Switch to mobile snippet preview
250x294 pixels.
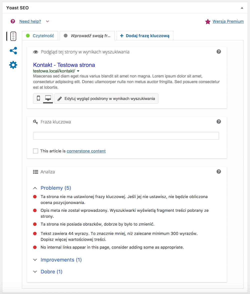tap(38, 98)
